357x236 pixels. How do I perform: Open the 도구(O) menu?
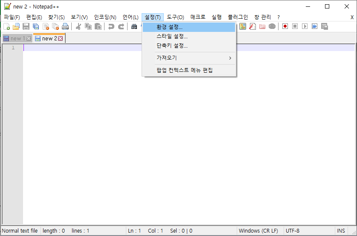click(x=175, y=17)
